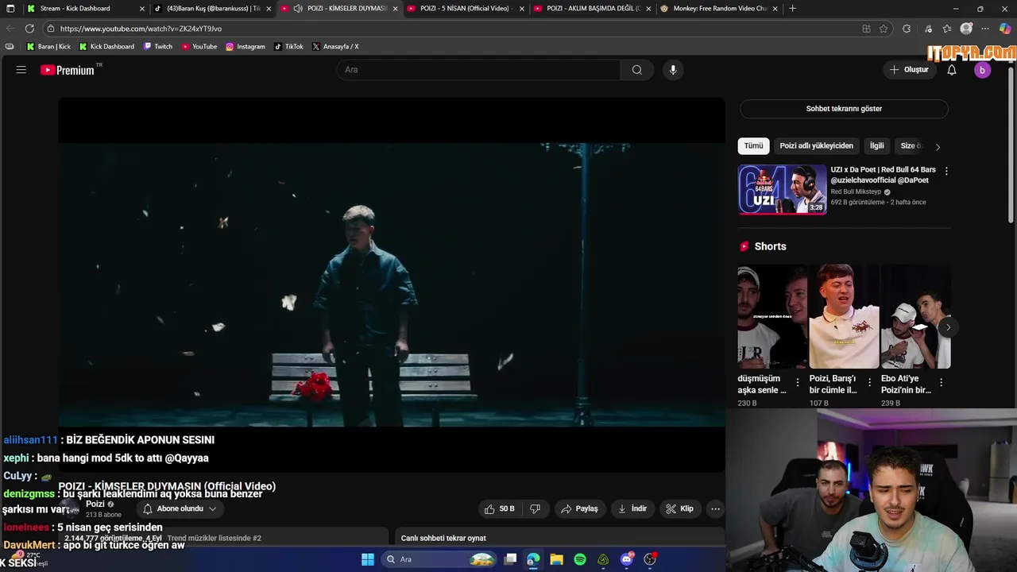Screen dimensions: 1017x572
Task: Open Kick Dashboard bookmark
Action: click(106, 47)
